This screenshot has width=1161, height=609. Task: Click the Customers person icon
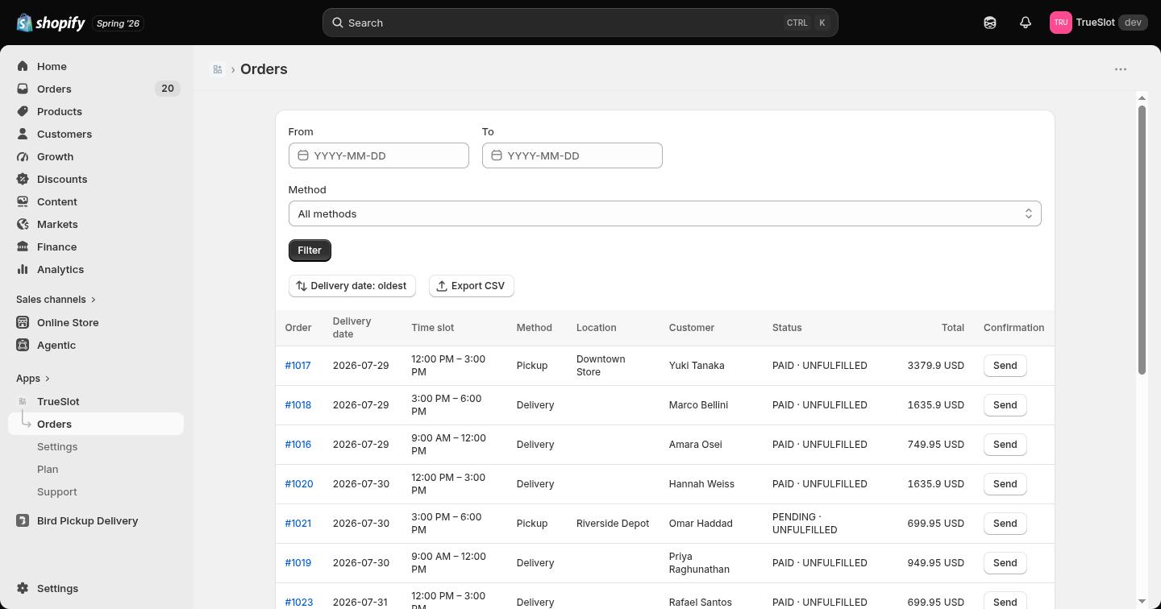click(x=23, y=134)
